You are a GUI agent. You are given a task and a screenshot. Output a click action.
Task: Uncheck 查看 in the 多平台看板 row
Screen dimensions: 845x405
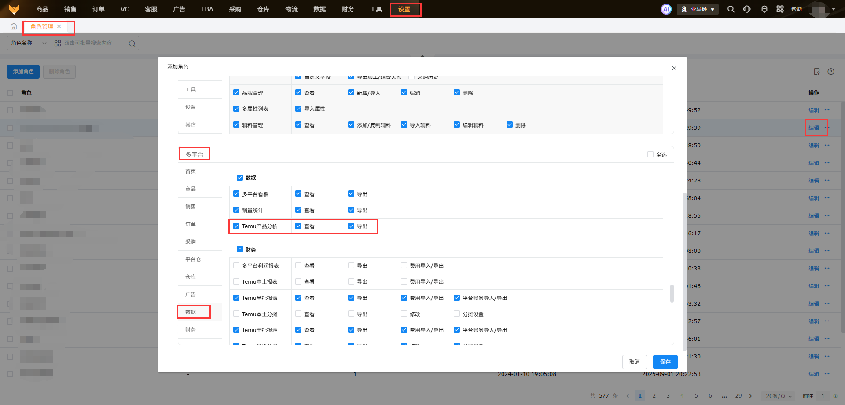pos(298,194)
